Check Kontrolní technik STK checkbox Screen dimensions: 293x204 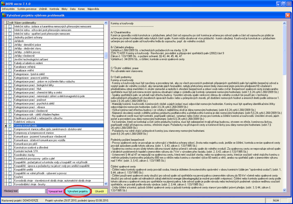10,151
